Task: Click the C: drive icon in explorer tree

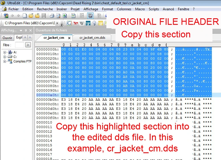Action: click(x=10, y=57)
